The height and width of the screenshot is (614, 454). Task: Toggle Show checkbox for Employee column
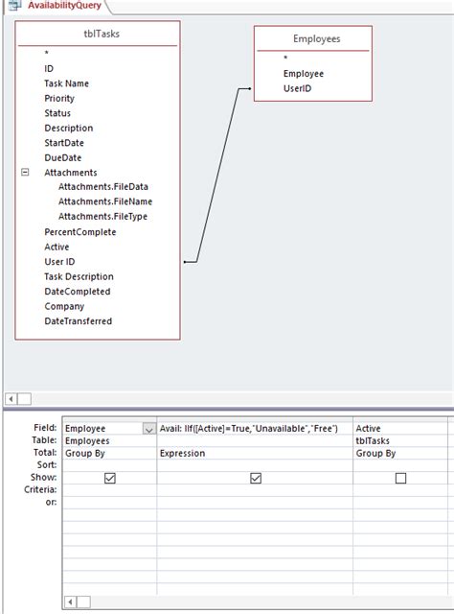point(110,478)
